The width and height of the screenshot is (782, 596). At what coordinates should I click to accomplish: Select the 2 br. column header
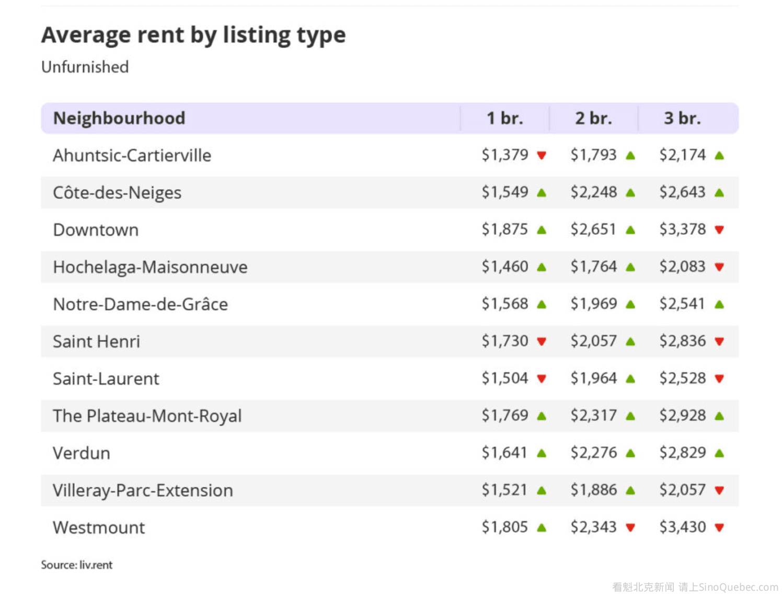point(593,118)
